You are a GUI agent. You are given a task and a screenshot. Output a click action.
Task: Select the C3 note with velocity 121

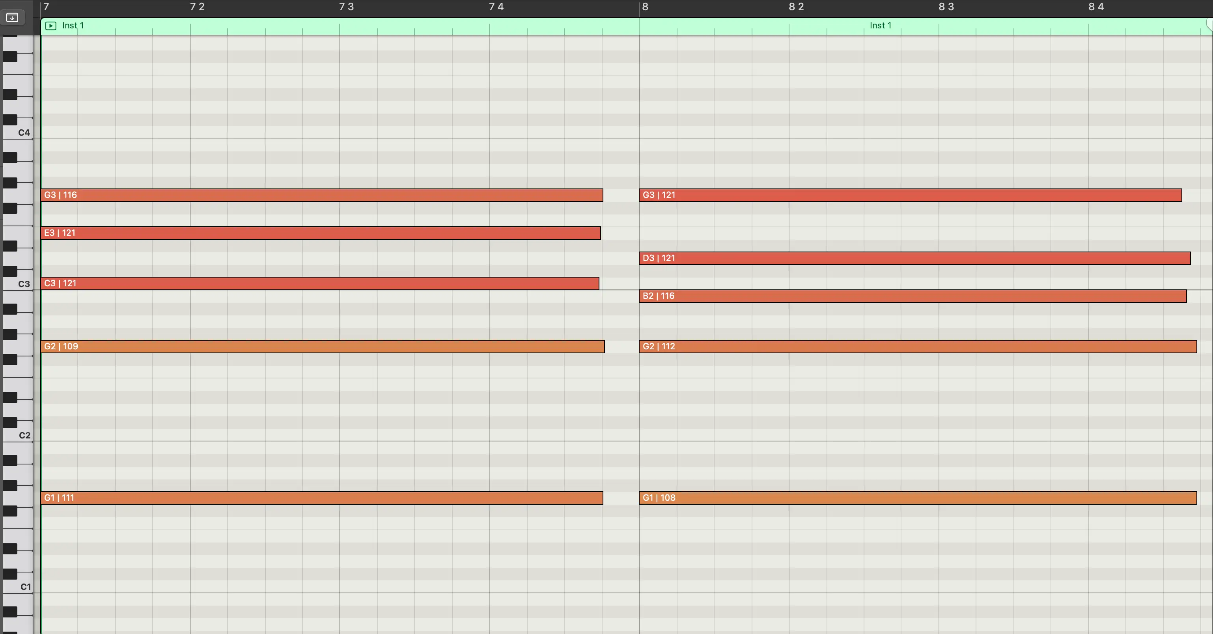(x=319, y=283)
